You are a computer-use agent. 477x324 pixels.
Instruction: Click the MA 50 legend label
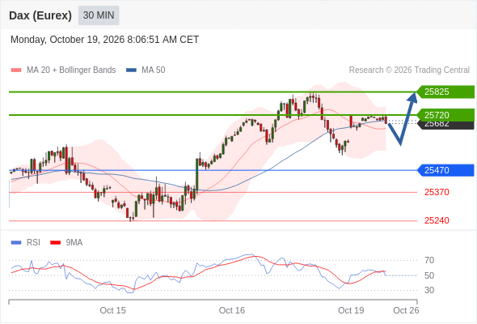click(154, 70)
